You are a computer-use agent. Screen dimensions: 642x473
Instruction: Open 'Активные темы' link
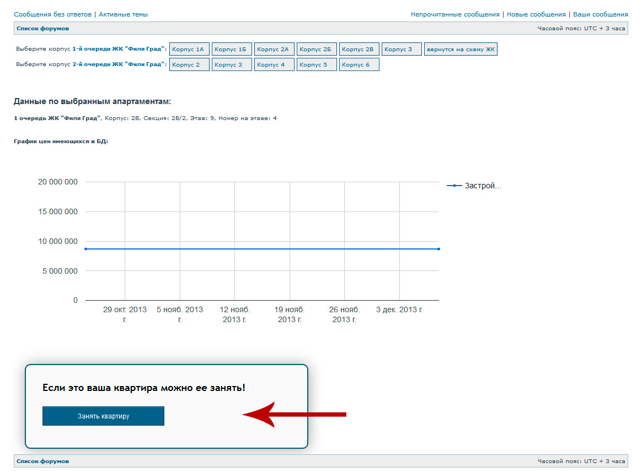123,14
